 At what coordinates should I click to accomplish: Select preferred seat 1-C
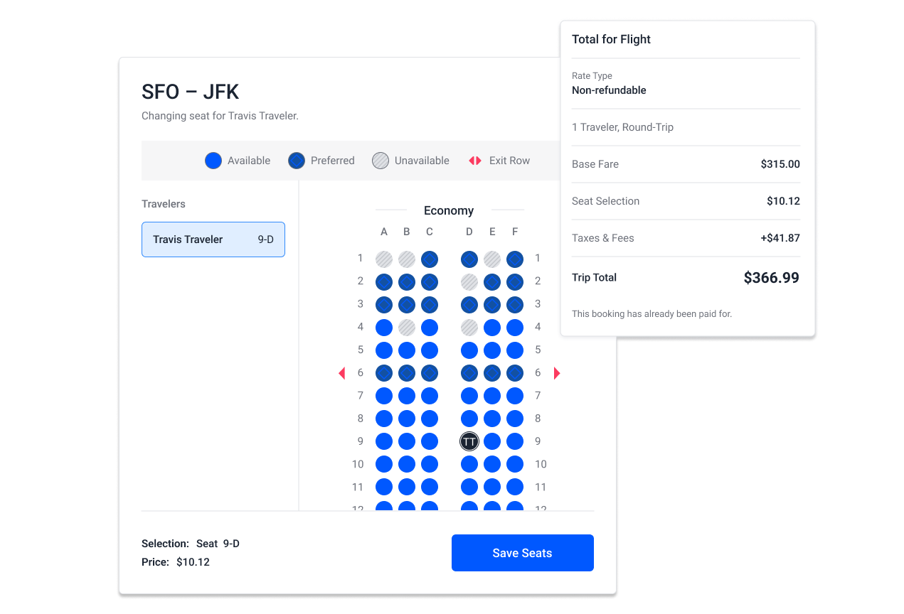pos(430,259)
